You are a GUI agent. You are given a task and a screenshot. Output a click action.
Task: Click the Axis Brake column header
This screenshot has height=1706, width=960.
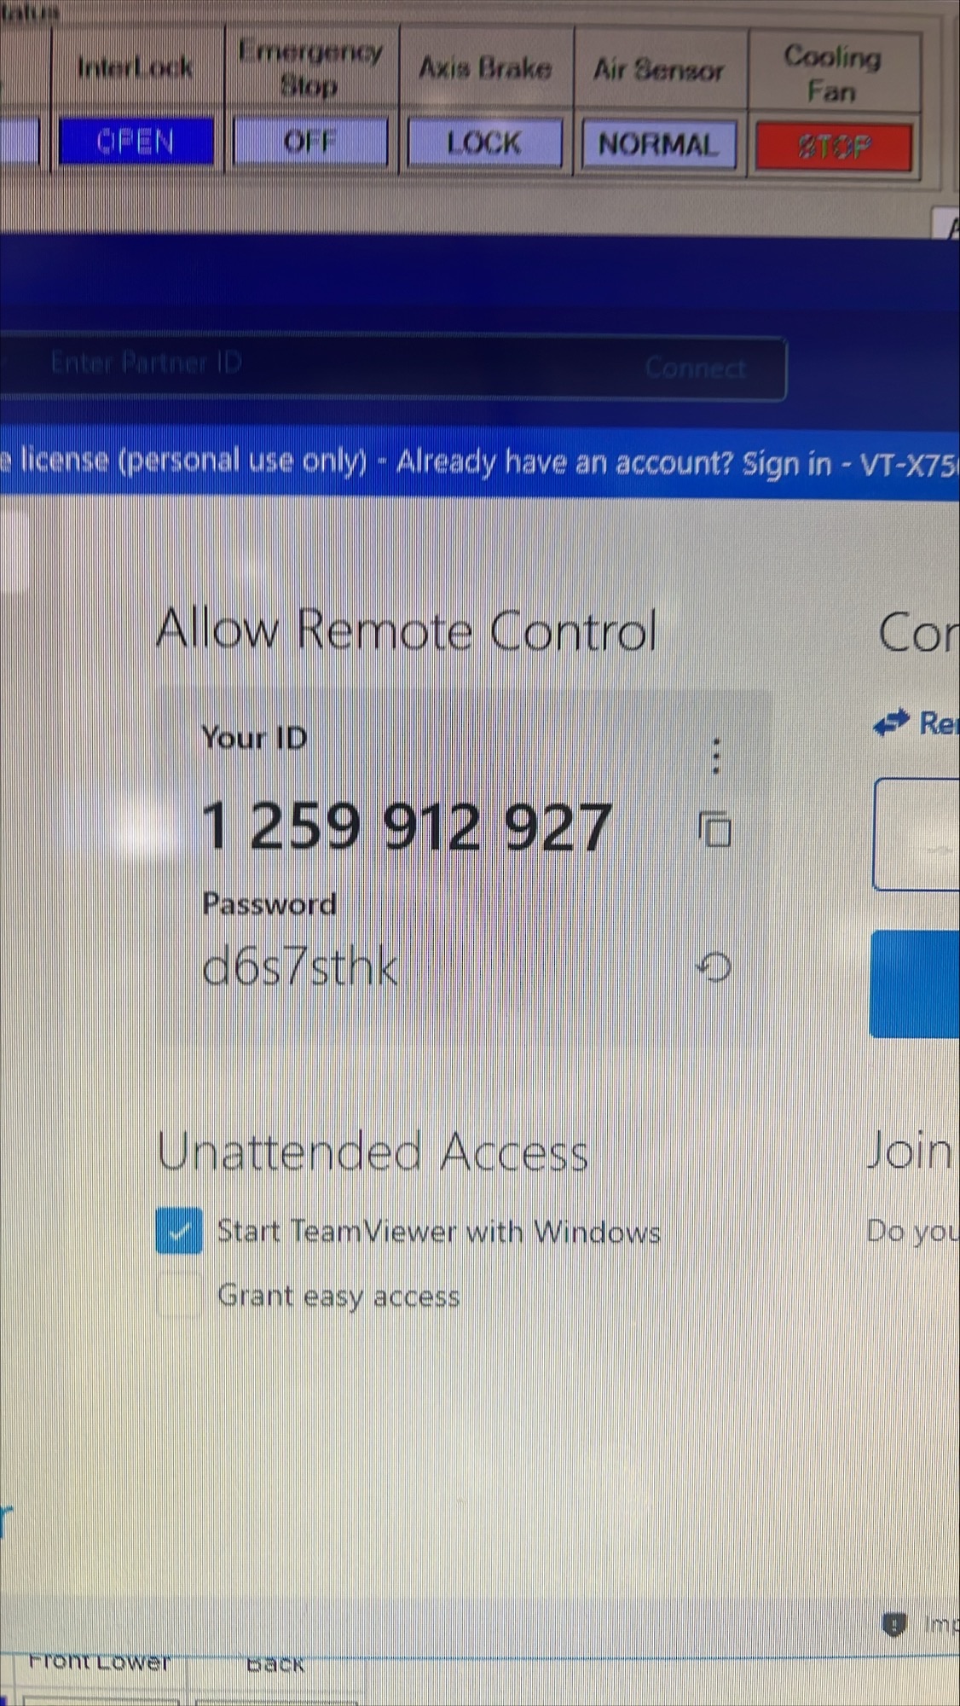(x=484, y=68)
